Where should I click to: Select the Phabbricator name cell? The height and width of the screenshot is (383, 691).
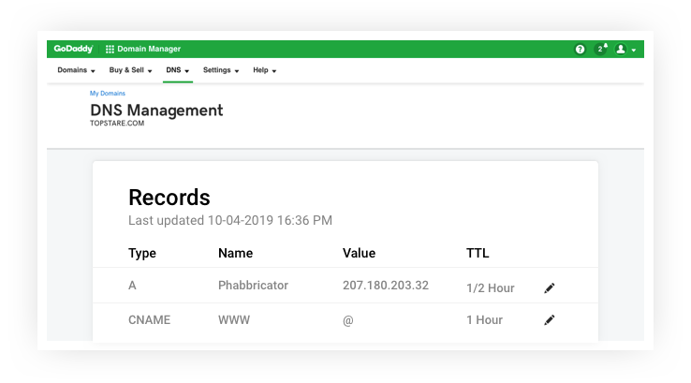coord(253,286)
